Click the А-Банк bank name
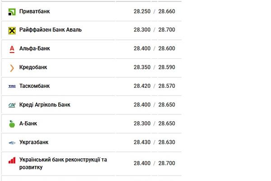Viewport: 271px width, 181px height. (28, 124)
